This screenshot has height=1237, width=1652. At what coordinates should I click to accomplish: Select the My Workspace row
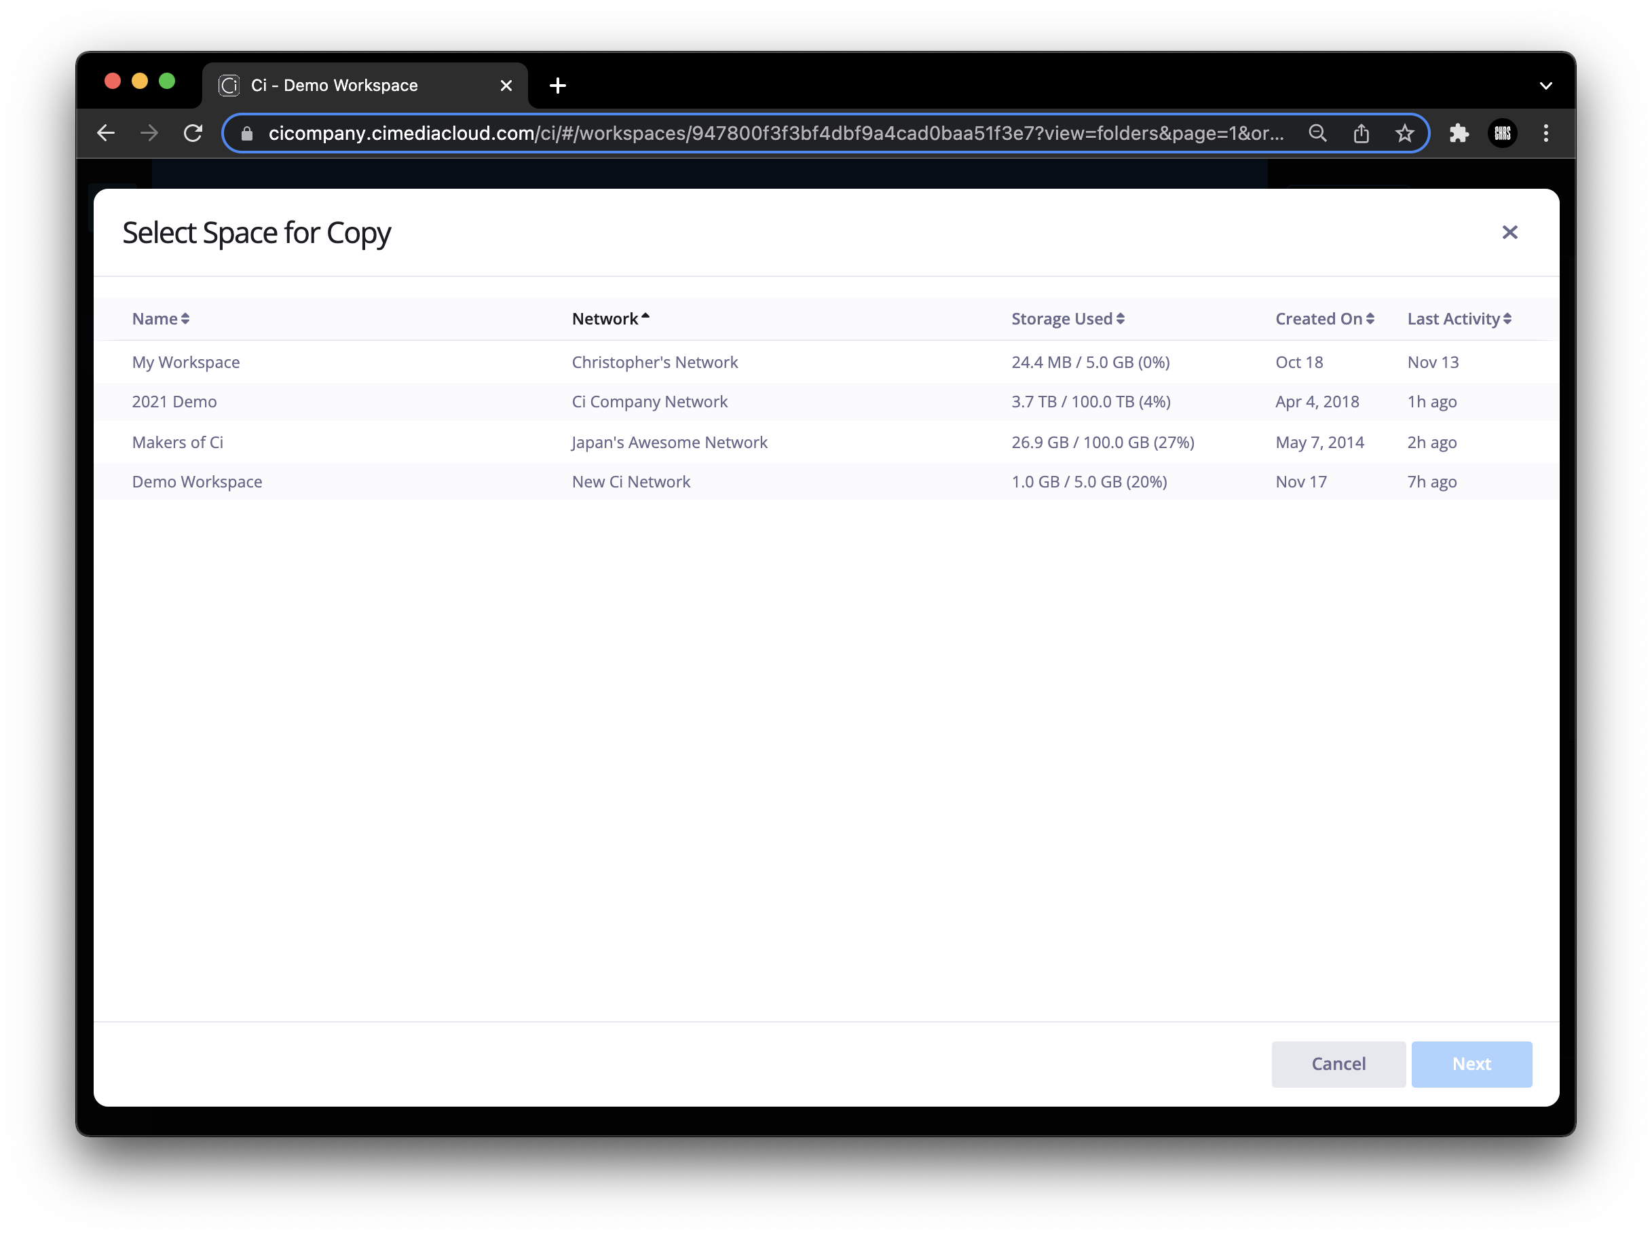point(826,363)
